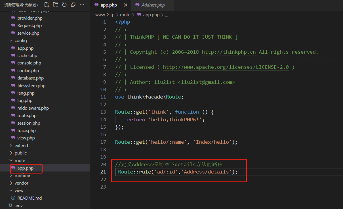Viewport: 343px width, 209px height.
Task: Refresh the explorer file tree
Action: (64, 5)
